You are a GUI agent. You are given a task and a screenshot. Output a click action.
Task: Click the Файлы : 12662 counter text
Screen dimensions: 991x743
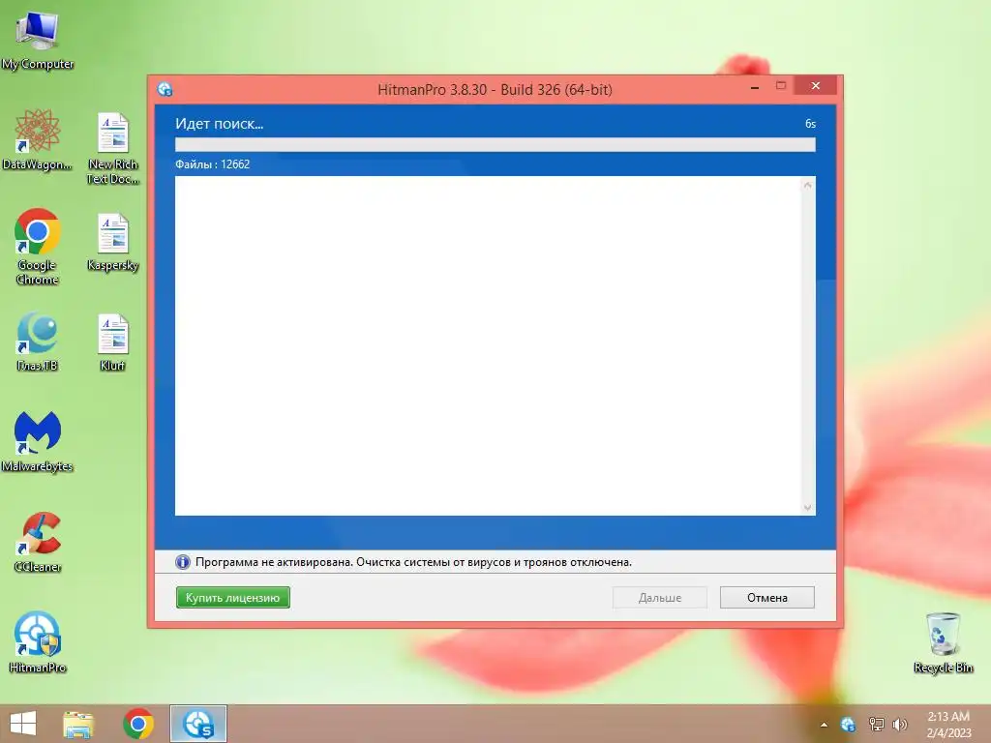(212, 164)
